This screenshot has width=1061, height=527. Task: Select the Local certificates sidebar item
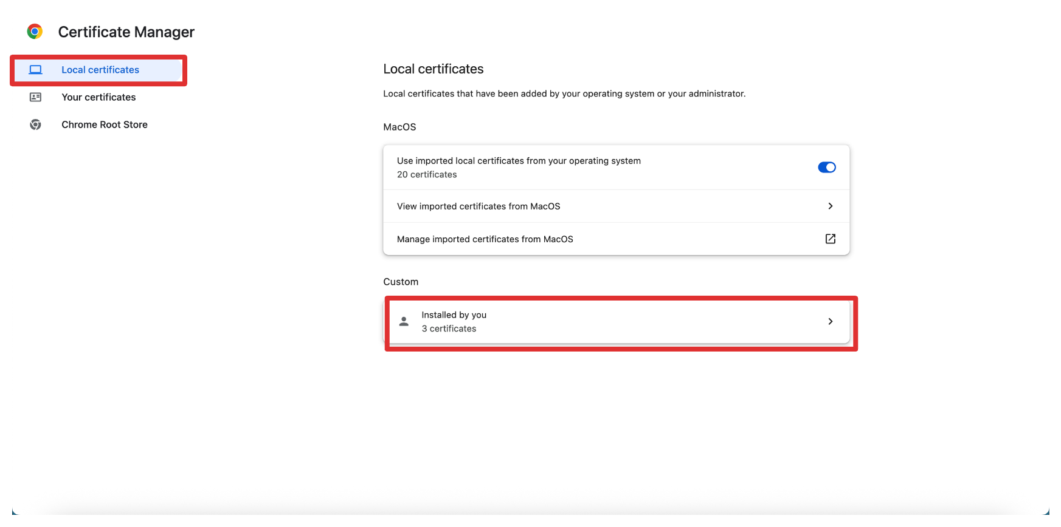100,70
